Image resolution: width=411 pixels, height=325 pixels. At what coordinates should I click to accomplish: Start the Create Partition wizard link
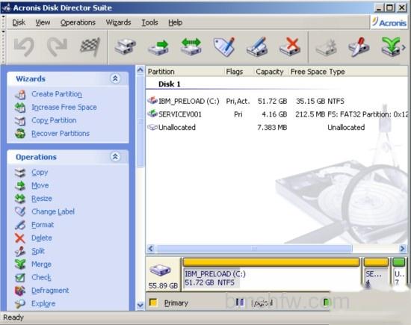click(57, 94)
